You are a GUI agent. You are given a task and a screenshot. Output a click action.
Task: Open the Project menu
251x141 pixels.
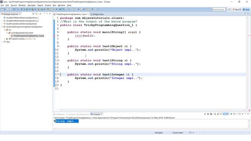pos(48,5)
